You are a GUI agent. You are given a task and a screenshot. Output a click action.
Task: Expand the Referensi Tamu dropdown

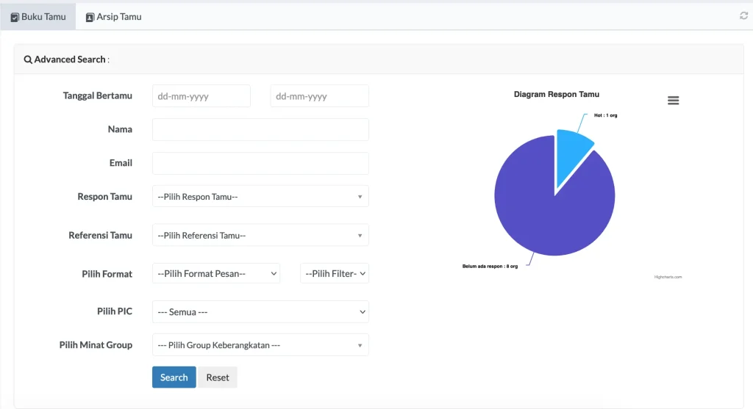tap(260, 236)
